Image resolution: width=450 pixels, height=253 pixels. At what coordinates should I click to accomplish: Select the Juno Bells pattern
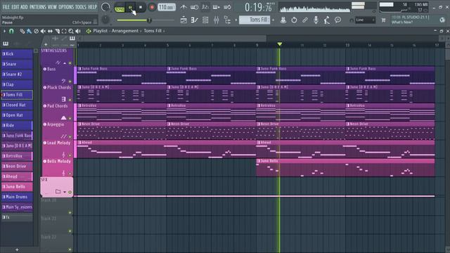17,186
